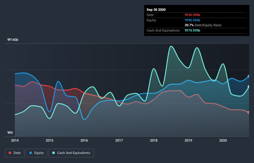The width and height of the screenshot is (254, 163).
Task: Toggle the Debt series legend button
Action: pyautogui.click(x=15, y=153)
